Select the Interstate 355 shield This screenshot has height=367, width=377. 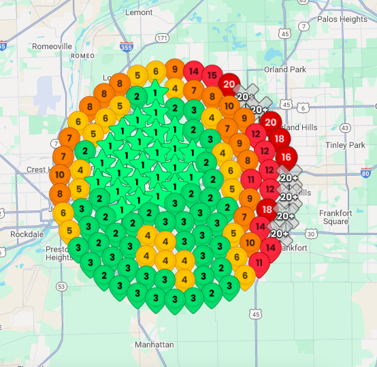127,47
